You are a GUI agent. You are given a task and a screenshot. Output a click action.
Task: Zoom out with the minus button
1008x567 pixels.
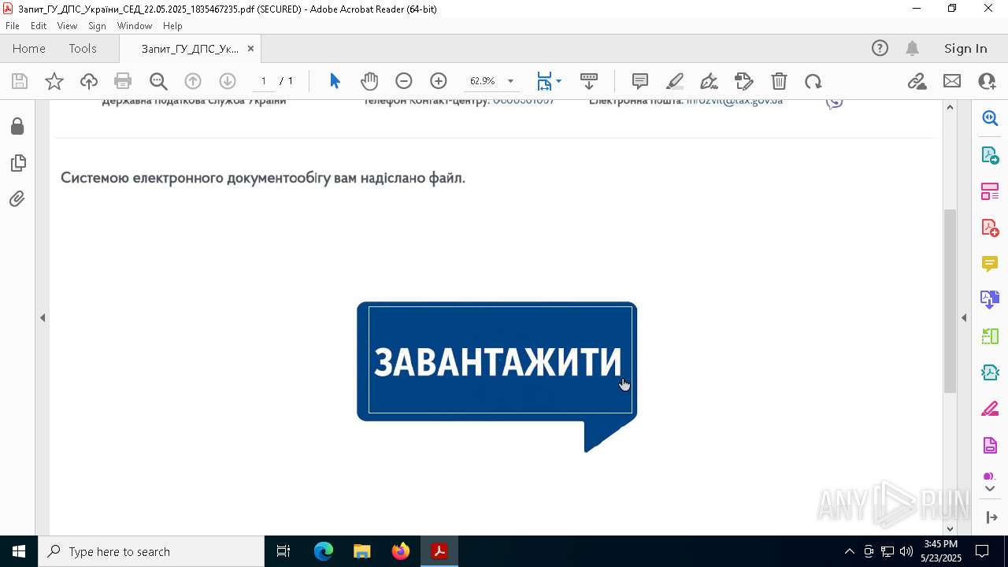coord(404,81)
